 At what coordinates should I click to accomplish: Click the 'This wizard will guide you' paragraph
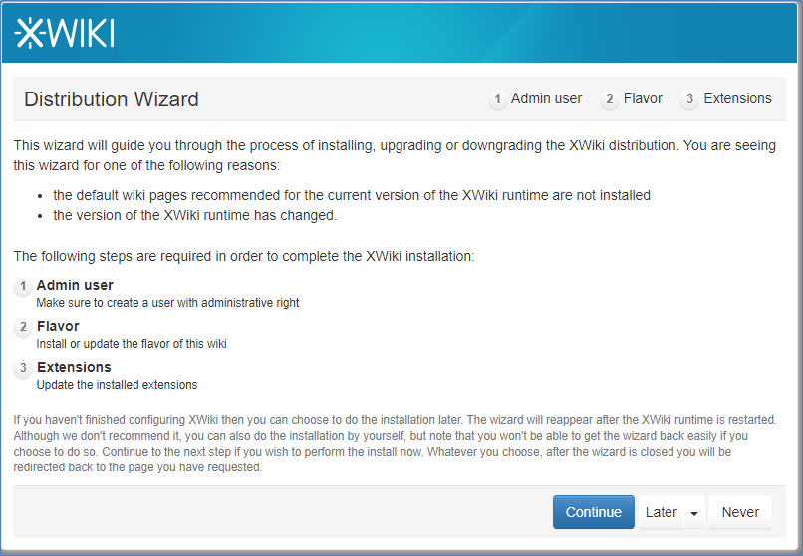tap(395, 155)
